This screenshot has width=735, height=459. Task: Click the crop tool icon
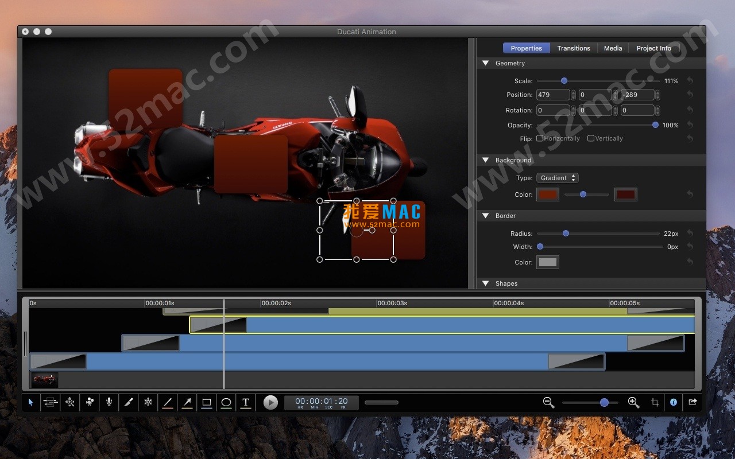tap(655, 403)
